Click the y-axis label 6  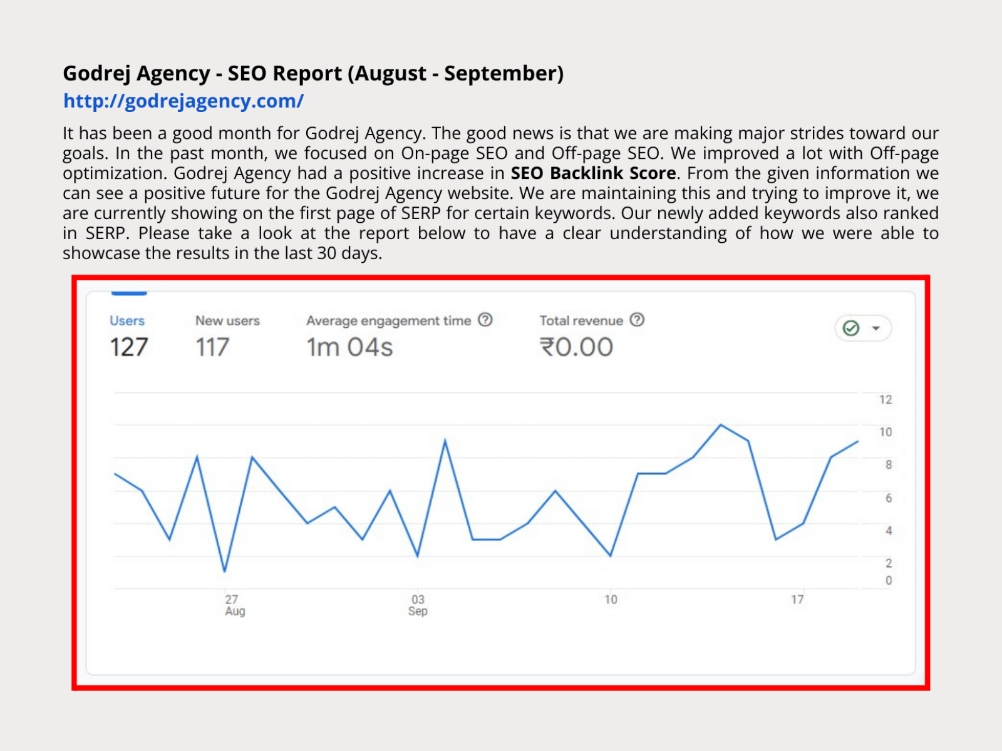tap(889, 498)
